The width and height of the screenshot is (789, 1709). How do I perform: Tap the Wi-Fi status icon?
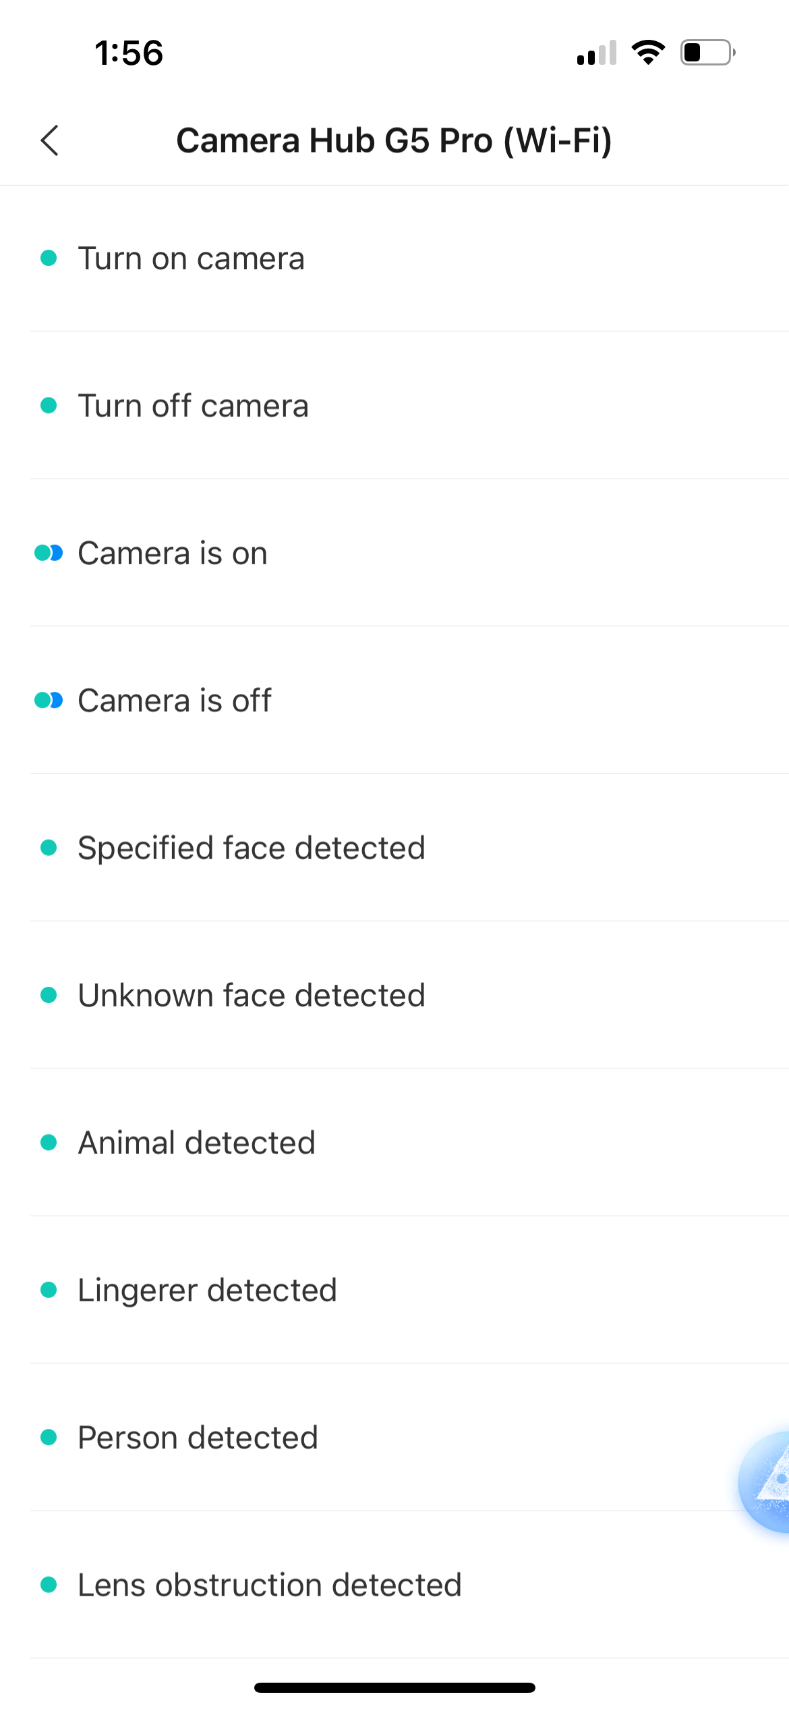pyautogui.click(x=648, y=53)
